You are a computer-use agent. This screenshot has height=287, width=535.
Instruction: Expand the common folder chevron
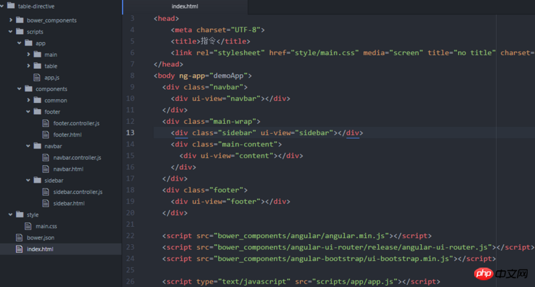point(28,100)
